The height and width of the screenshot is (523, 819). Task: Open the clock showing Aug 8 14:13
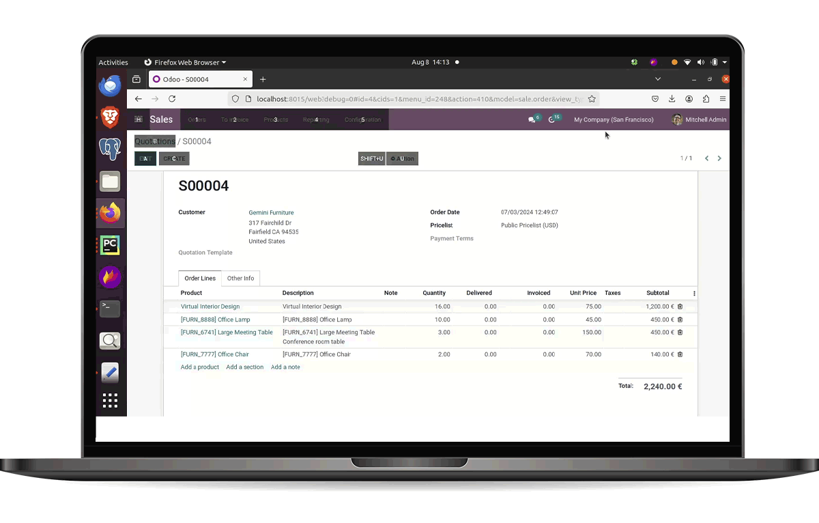[431, 62]
